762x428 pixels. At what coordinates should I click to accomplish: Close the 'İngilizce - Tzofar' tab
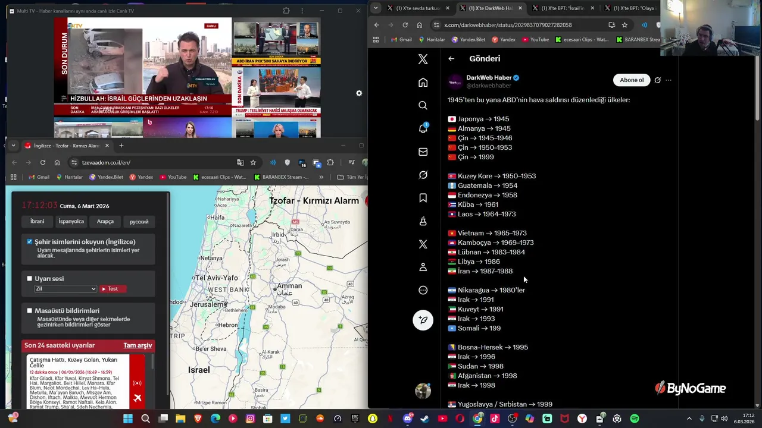pyautogui.click(x=107, y=146)
